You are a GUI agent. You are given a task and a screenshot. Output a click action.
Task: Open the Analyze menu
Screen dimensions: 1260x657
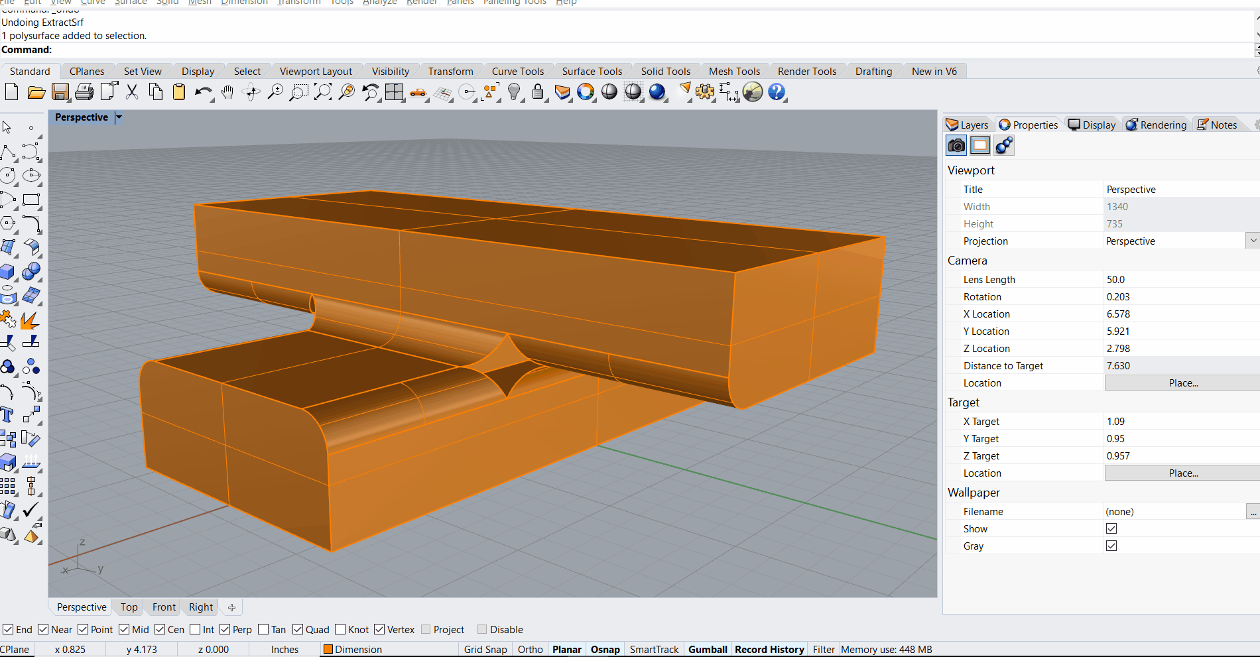379,3
